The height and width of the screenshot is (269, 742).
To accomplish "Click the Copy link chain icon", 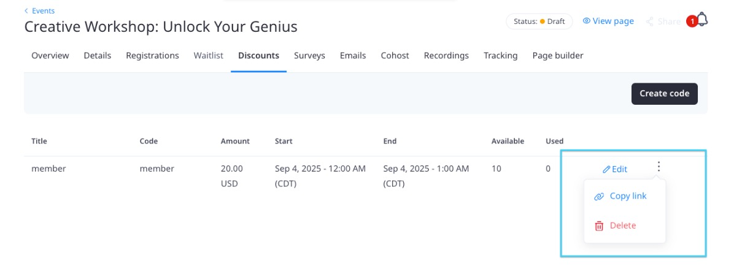I will click(599, 197).
